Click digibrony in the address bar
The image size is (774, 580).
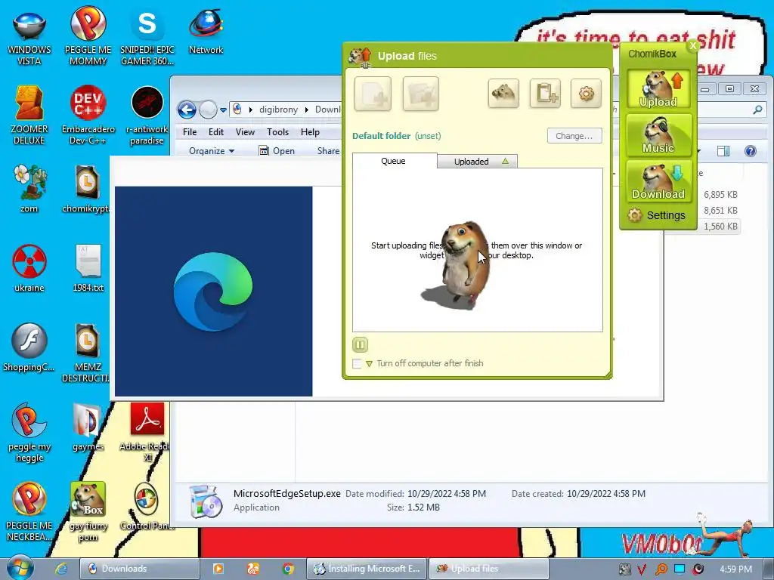pyautogui.click(x=278, y=110)
